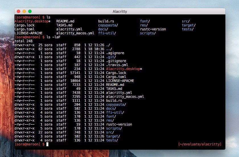This screenshot has height=157, width=239.
Task: Click the file size 10864
Action: [x=75, y=81]
